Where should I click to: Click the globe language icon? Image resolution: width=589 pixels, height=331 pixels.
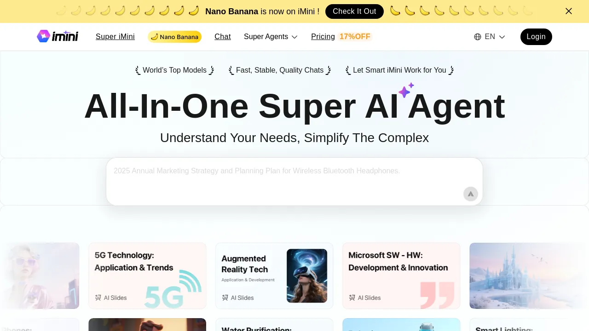coord(478,37)
